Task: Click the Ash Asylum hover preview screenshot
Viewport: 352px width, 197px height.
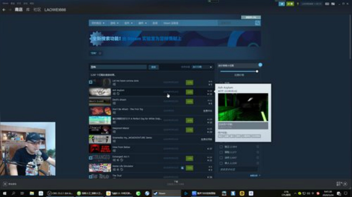Action: (243, 107)
